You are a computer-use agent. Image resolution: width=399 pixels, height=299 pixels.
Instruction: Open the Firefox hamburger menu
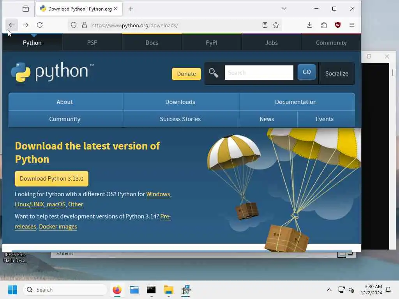click(x=352, y=25)
